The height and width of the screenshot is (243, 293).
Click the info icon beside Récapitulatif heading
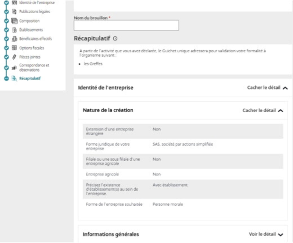[x=115, y=39]
